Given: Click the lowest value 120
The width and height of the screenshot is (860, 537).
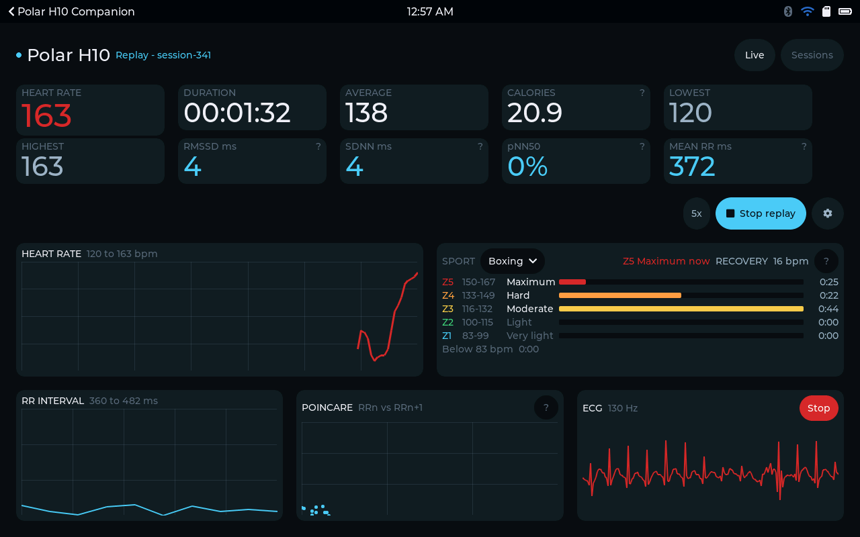Looking at the screenshot, I should [x=690, y=113].
